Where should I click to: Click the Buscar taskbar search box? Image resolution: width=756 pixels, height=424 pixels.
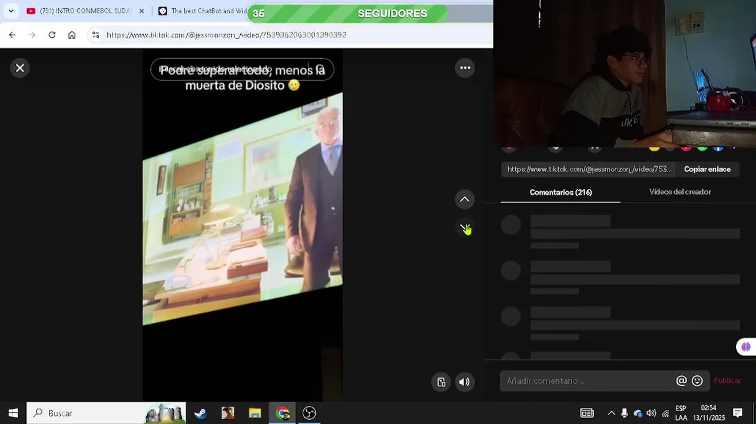click(107, 413)
